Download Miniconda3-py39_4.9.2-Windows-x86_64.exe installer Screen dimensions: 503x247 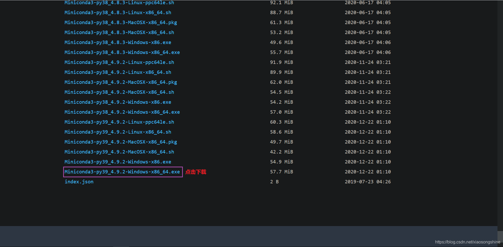122,172
